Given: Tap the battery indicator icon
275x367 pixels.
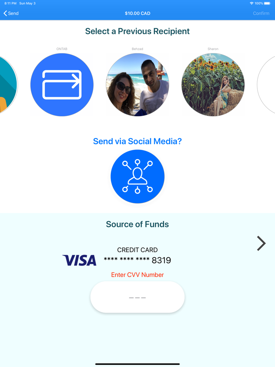Looking at the screenshot, I should point(267,3).
